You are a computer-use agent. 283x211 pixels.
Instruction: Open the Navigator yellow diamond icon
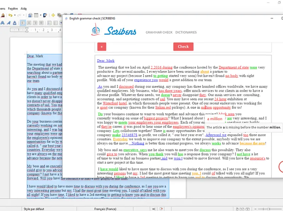(x=53, y=15)
